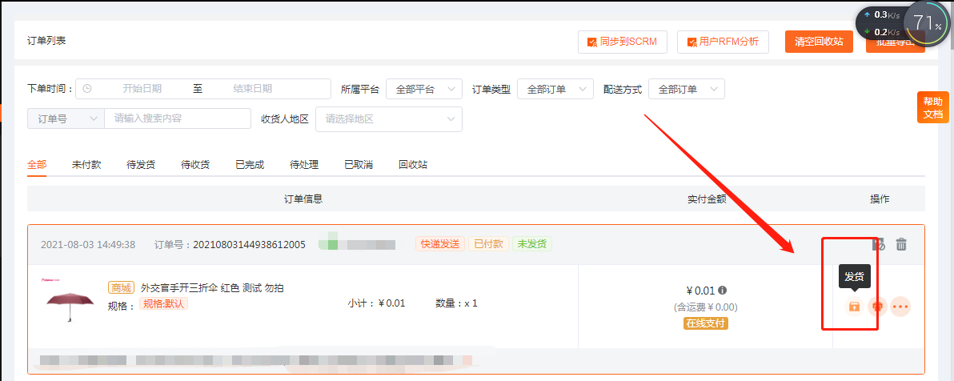Open the 所属平台 全部平台 dropdown

click(x=424, y=89)
